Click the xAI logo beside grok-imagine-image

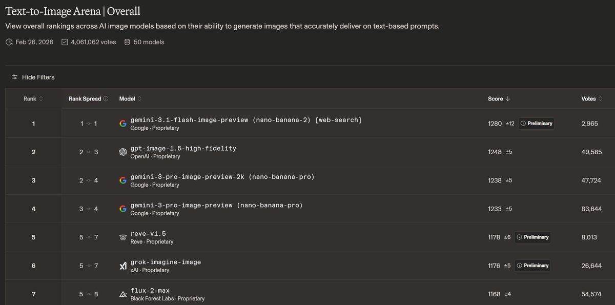pyautogui.click(x=123, y=266)
